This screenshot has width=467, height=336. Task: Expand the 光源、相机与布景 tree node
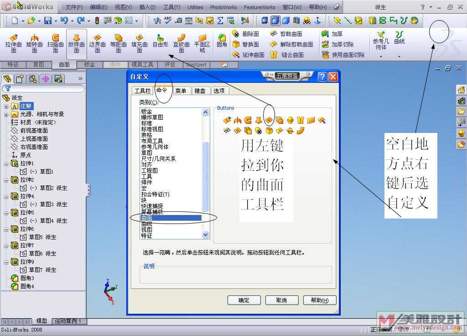pyautogui.click(x=6, y=114)
